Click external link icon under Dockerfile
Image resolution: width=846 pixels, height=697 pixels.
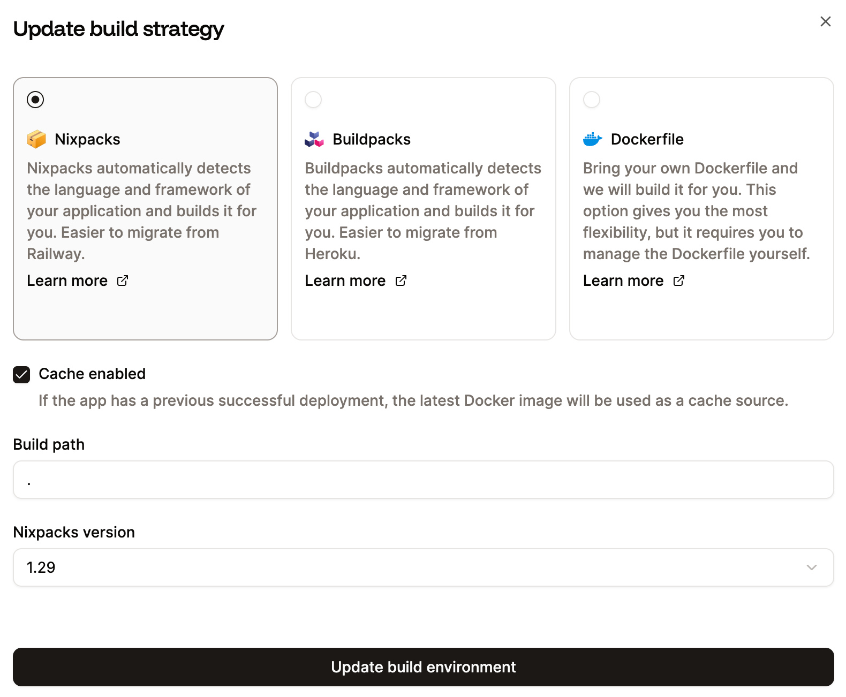[x=679, y=281]
